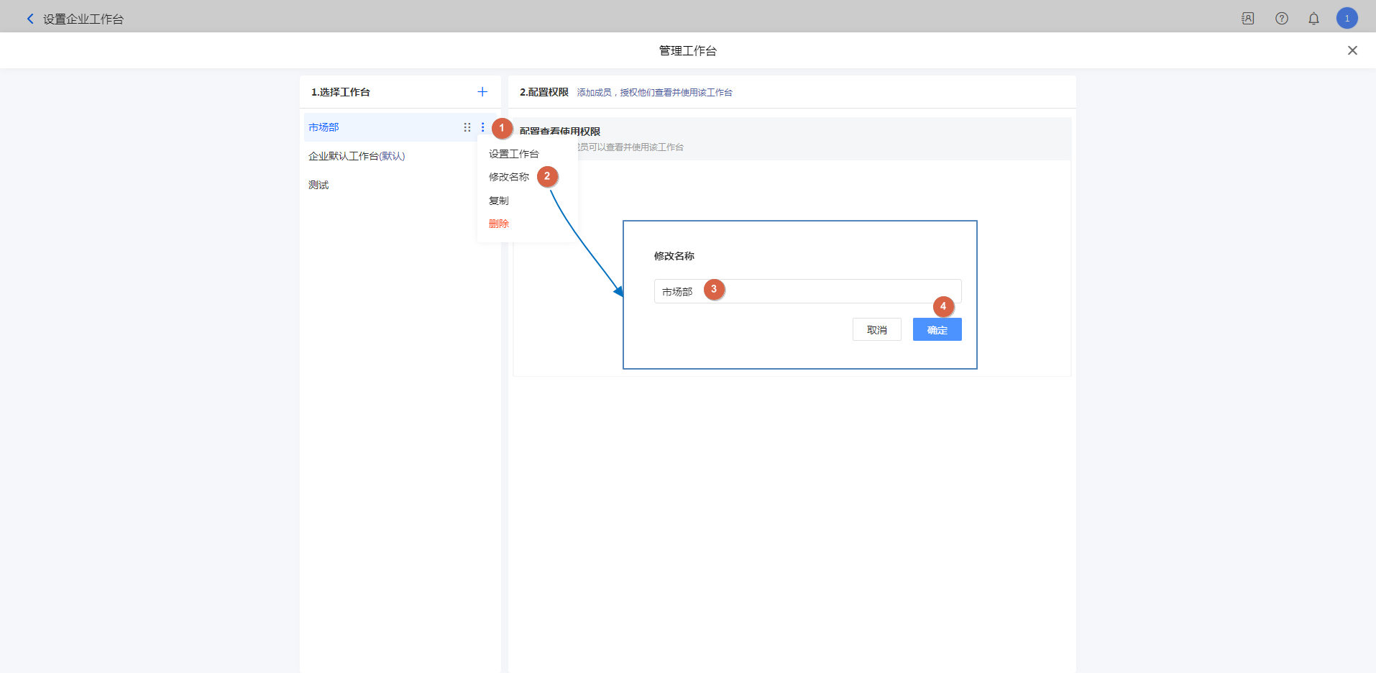Open the notifications bell icon
Image resolution: width=1376 pixels, height=673 pixels.
coord(1313,19)
